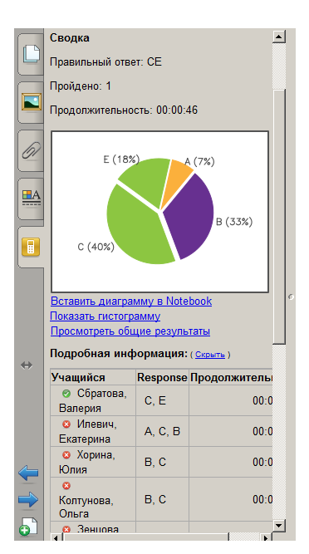Viewport: 309px width, 554px height.
Task: Go to next page with right arrow
Action: coord(28,500)
